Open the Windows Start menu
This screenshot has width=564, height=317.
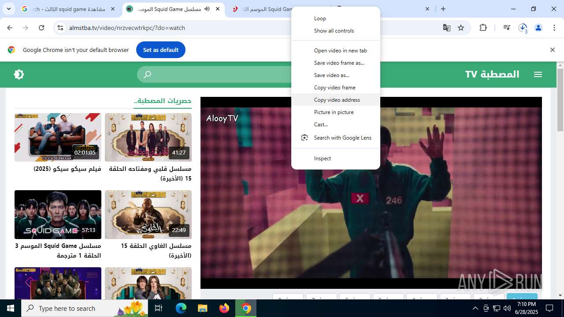[x=11, y=308]
